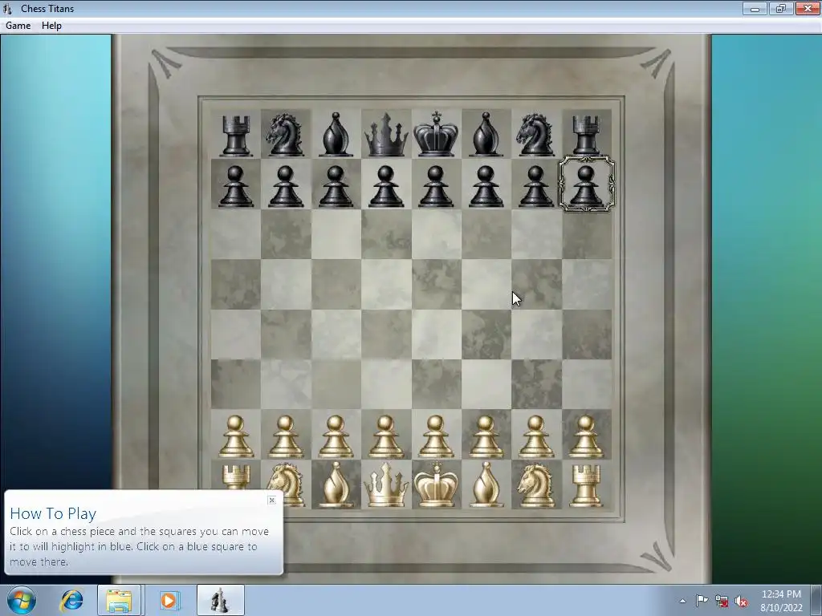Click the black pawn on a7
This screenshot has width=822, height=616.
coord(236,186)
